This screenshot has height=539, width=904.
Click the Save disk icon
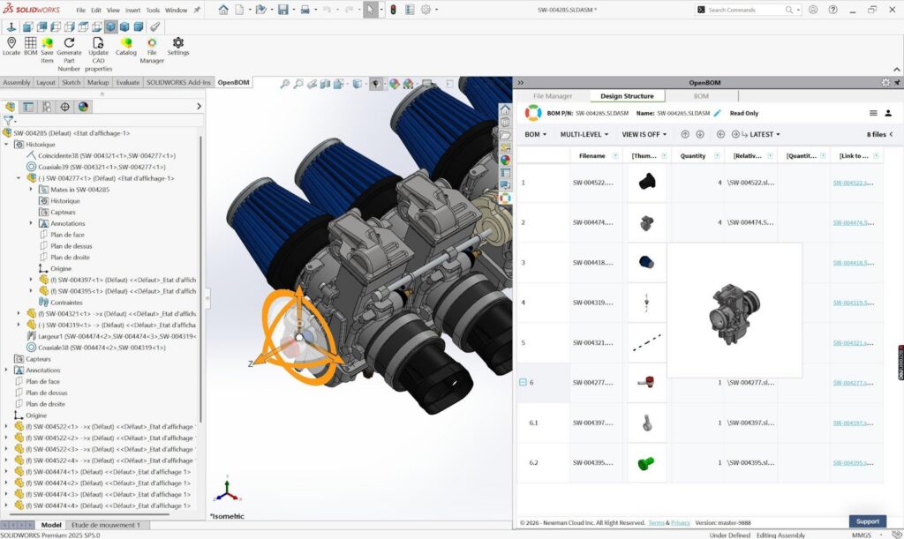pos(282,10)
